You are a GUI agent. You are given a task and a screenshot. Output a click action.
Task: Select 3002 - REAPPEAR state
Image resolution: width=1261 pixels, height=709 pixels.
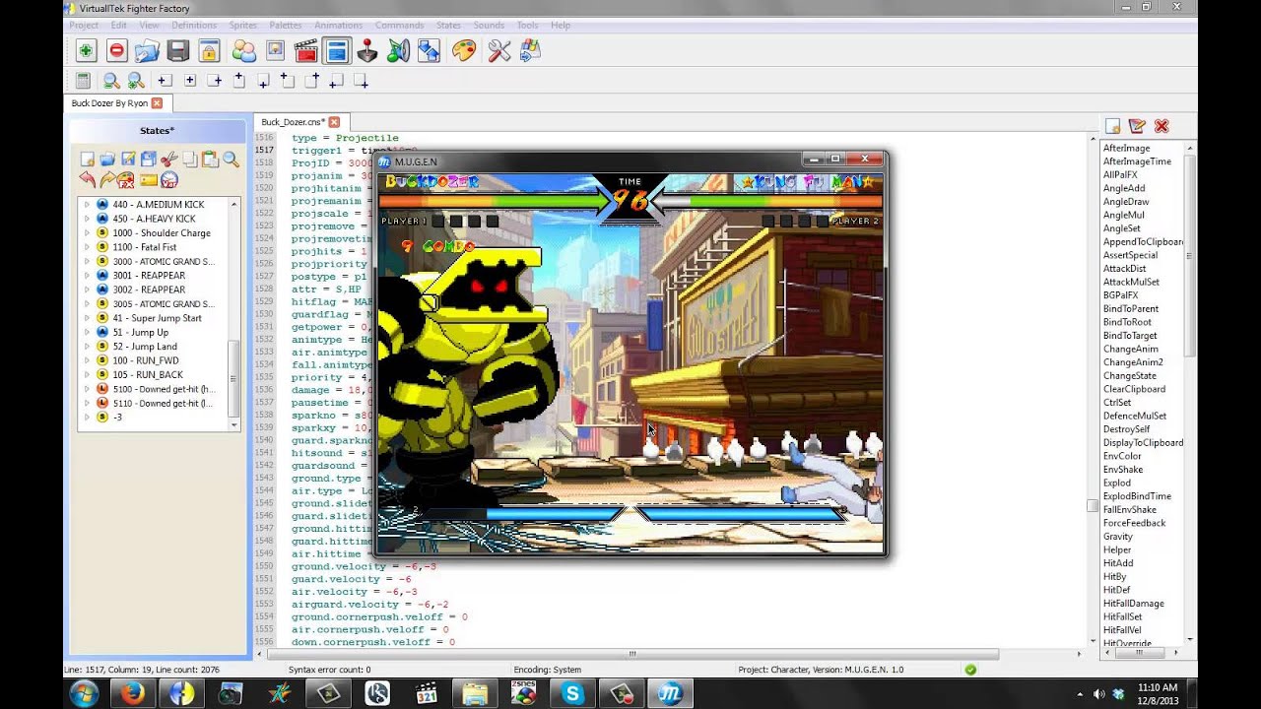(149, 290)
